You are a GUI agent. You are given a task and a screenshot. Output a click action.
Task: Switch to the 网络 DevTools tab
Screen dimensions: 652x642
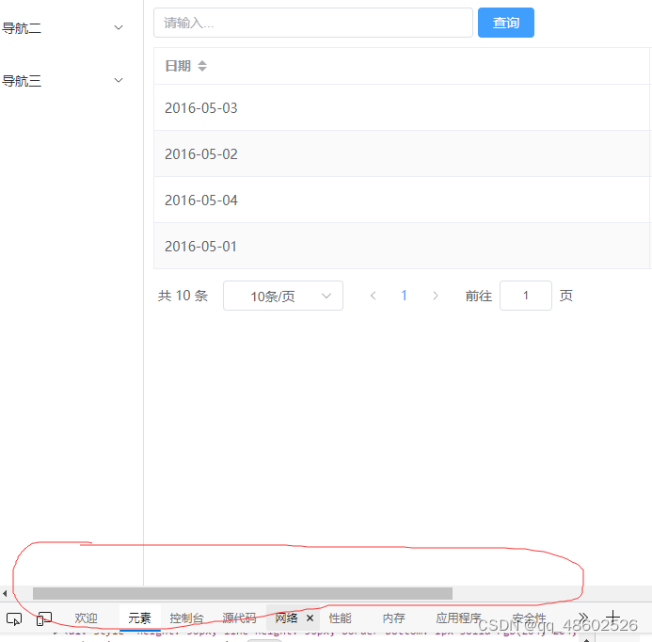[286, 618]
